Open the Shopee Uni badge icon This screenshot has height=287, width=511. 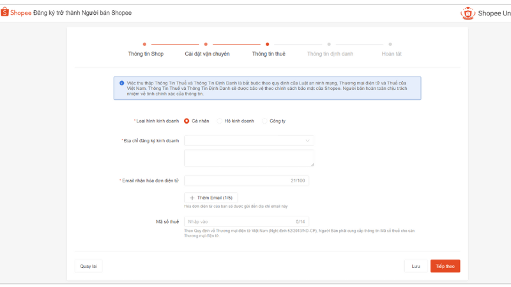468,13
